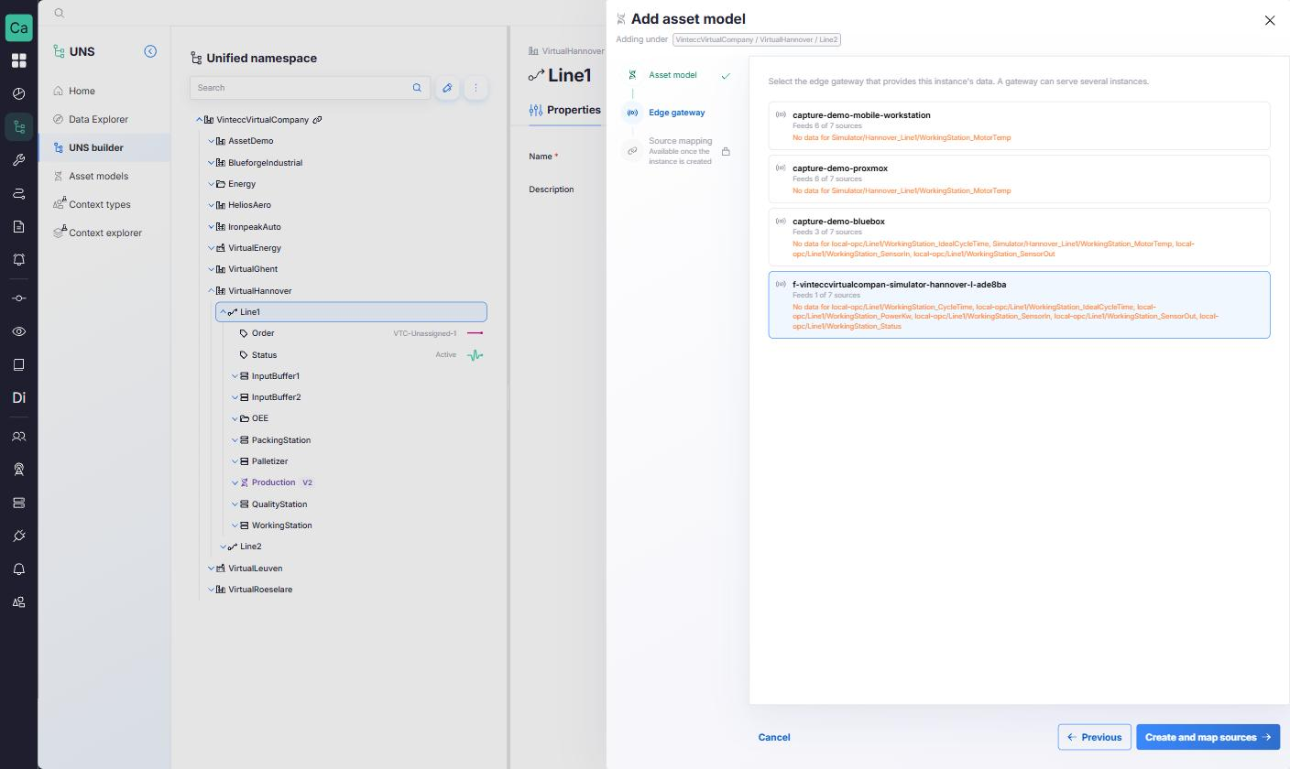Expand the AssetDemo tree node
Screen dimensions: 1290x769
211,141
